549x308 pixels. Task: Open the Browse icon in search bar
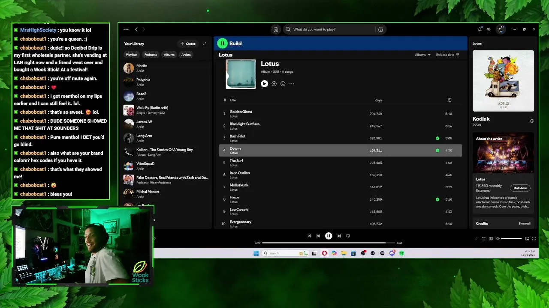point(380,30)
